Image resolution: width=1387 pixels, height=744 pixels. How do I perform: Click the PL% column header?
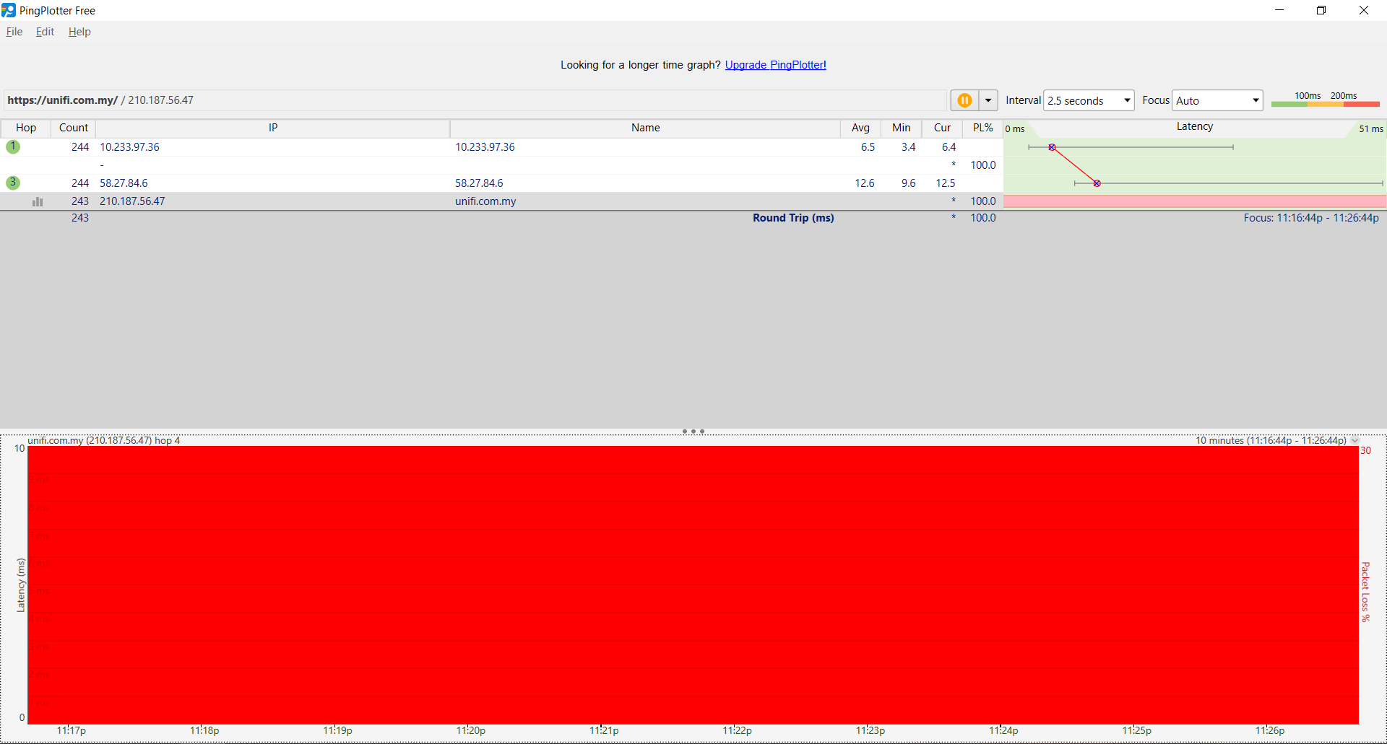coord(982,128)
